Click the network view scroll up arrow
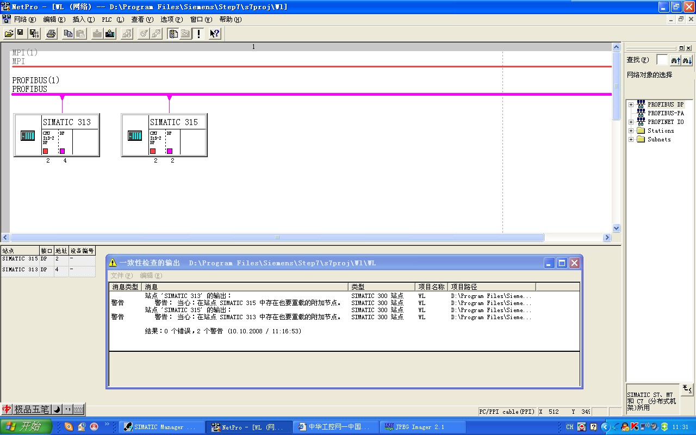The image size is (696, 435). click(617, 47)
